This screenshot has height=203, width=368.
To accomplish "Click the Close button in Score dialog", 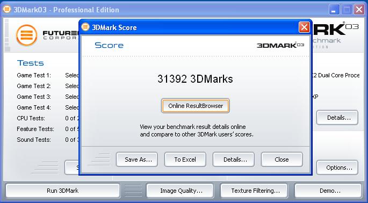I will point(282,160).
